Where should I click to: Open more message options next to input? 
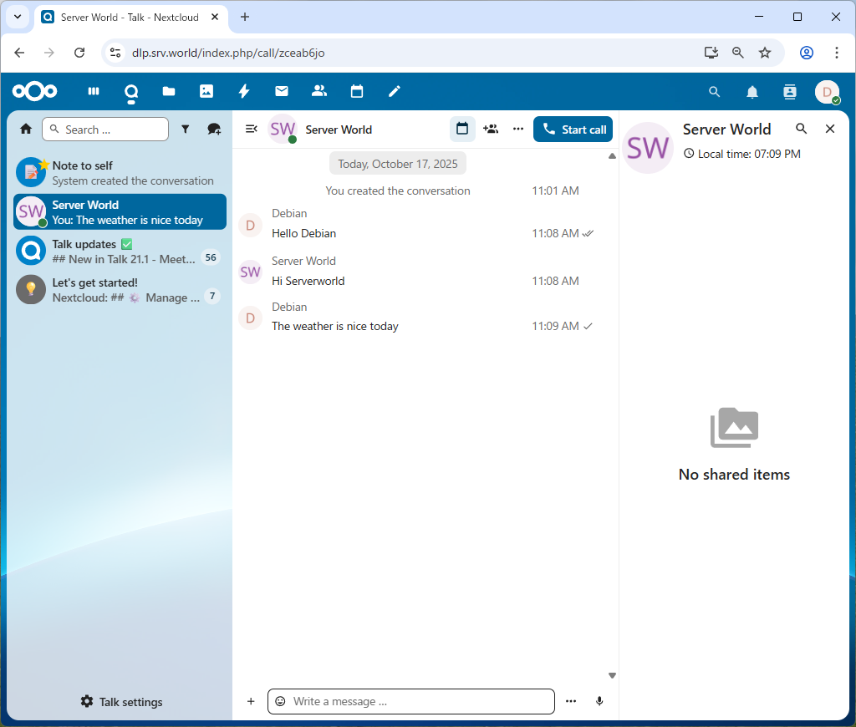(571, 701)
